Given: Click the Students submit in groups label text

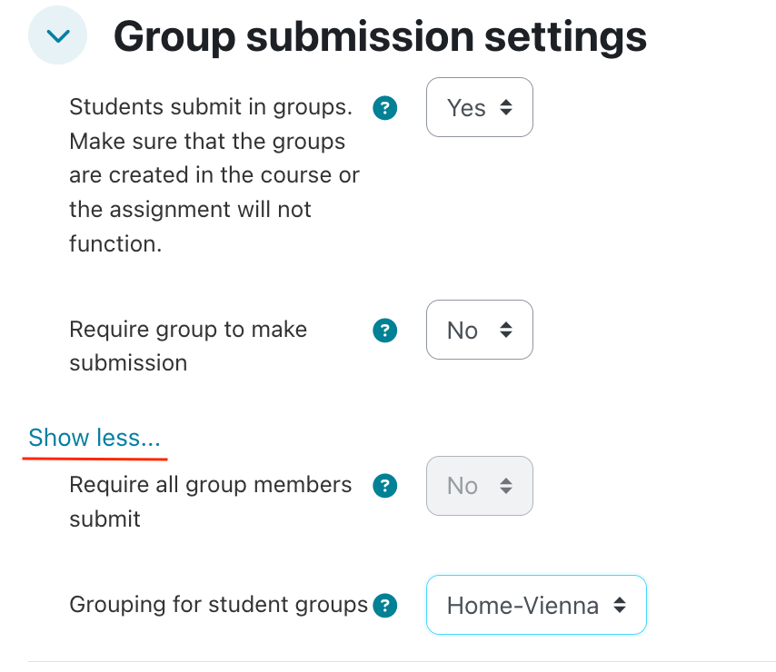Looking at the screenshot, I should [210, 107].
